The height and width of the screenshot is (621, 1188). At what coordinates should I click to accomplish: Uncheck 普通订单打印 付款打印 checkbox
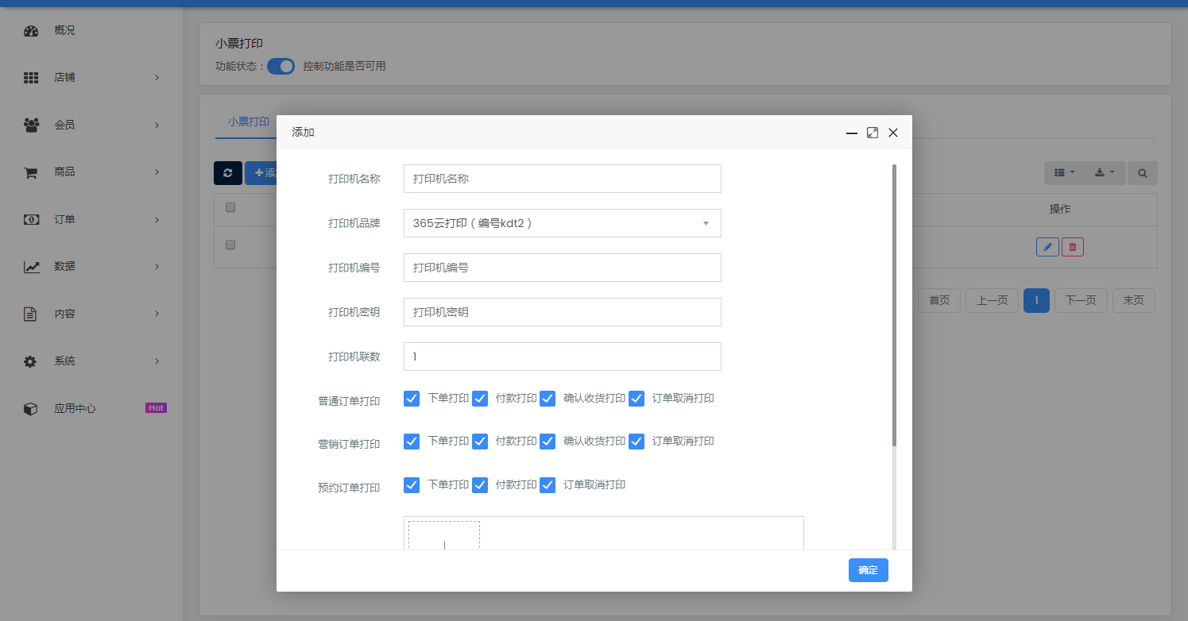pos(480,399)
